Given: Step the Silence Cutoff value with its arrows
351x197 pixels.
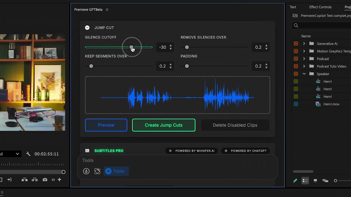Looking at the screenshot, I should click(171, 47).
